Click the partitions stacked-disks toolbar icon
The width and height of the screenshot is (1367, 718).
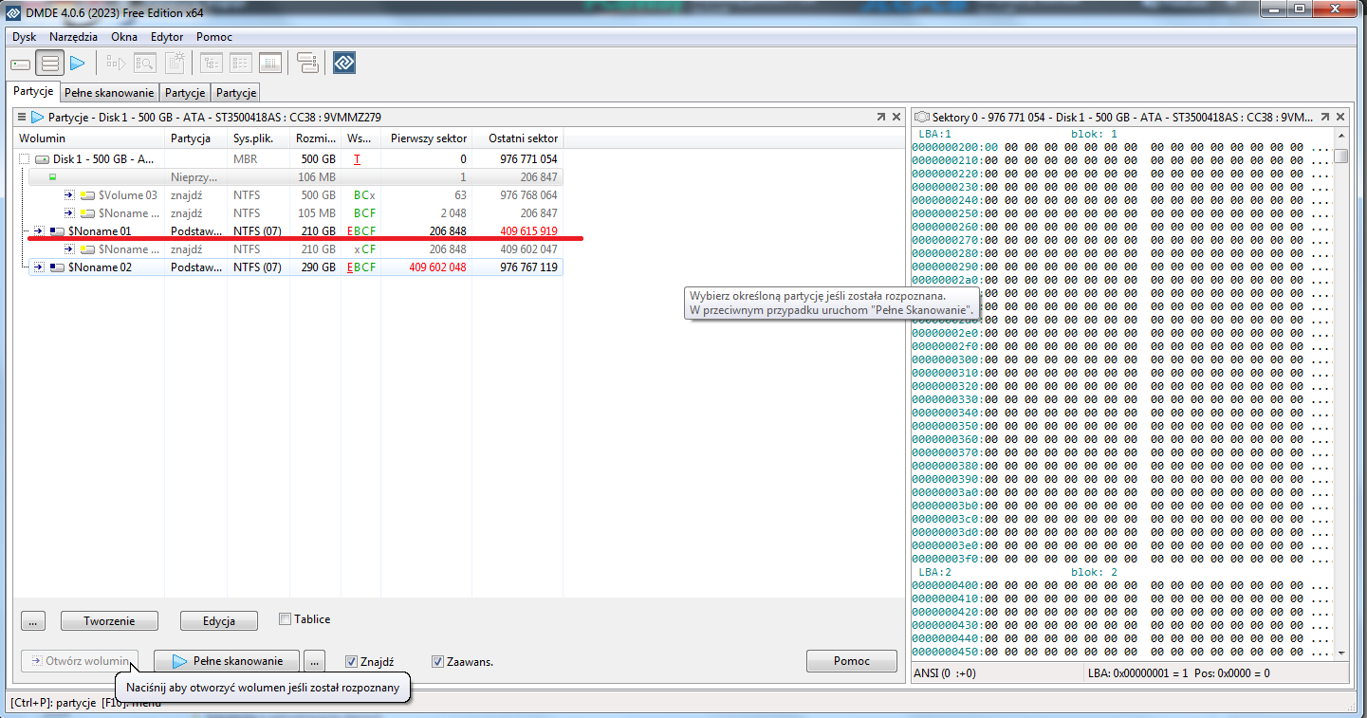click(x=50, y=64)
